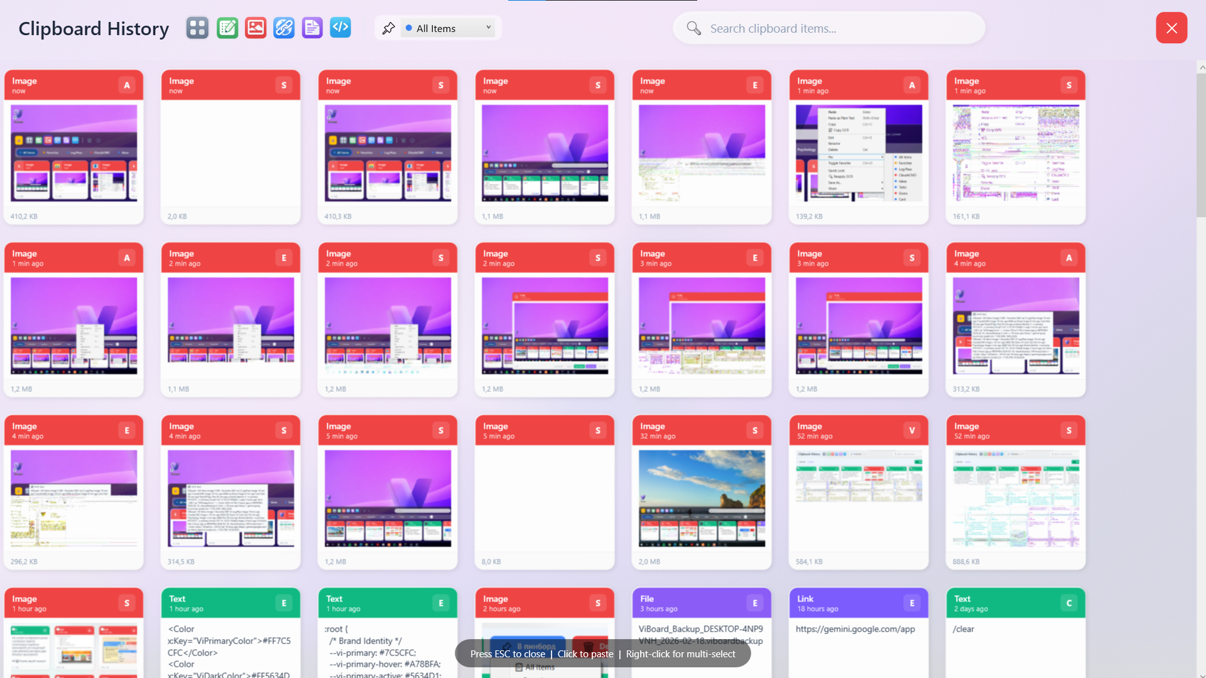1206x678 pixels.
Task: Select the Clipboard History heading
Action: 93,28
